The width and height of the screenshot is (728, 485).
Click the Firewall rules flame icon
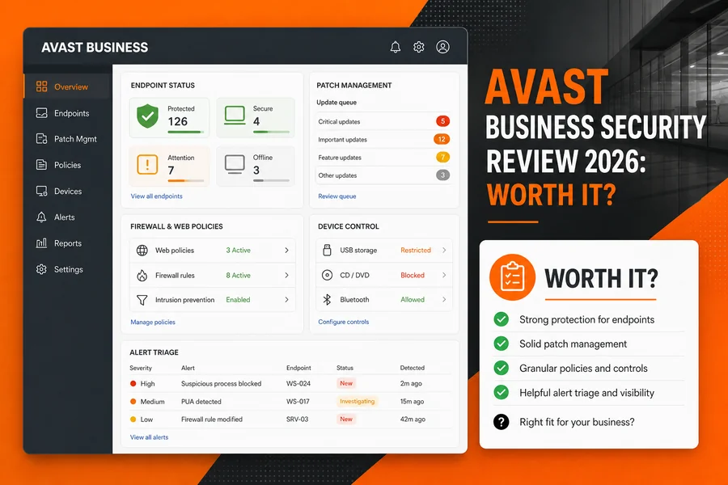[142, 275]
